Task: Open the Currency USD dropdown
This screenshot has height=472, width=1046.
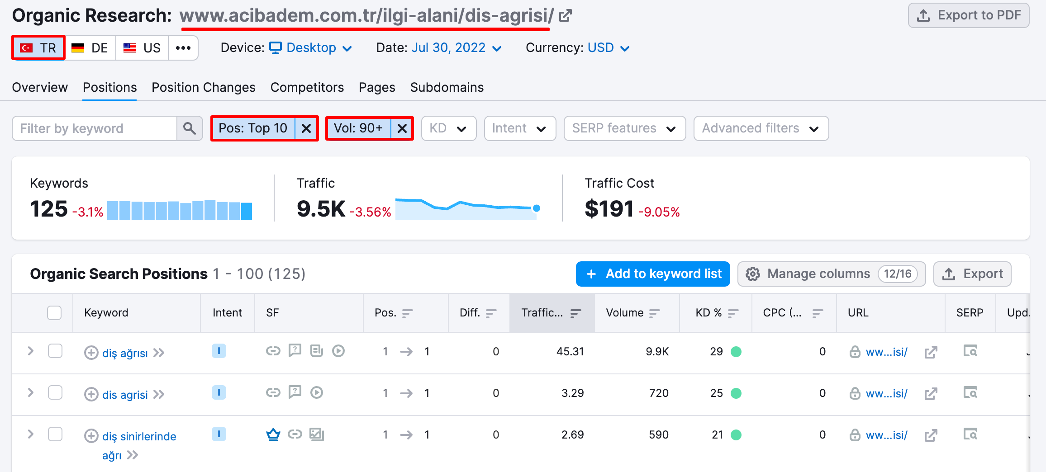Action: (609, 48)
